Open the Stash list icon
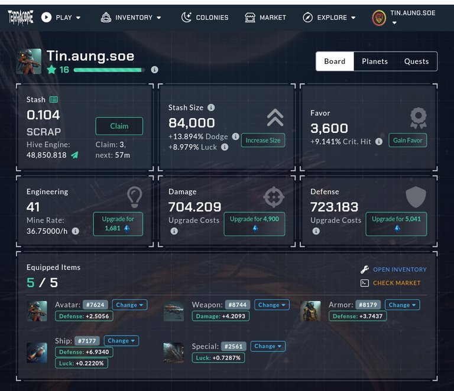Image resolution: width=454 pixels, height=391 pixels. point(54,99)
